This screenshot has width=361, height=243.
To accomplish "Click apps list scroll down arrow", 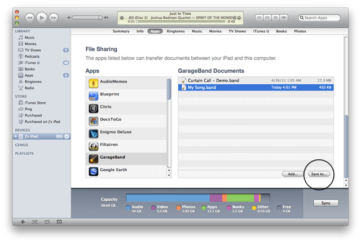I will coord(169,175).
